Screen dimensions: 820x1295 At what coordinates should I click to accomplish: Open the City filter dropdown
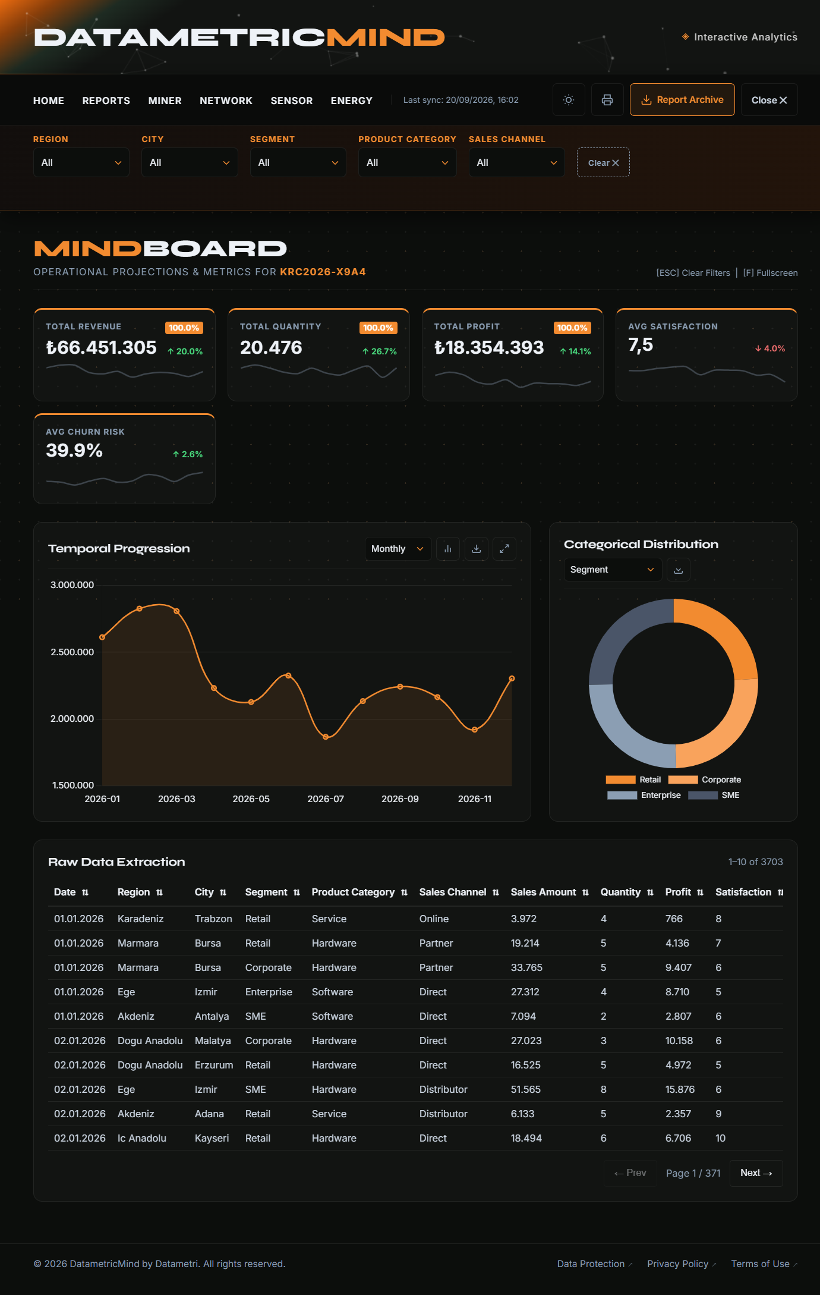(x=190, y=162)
